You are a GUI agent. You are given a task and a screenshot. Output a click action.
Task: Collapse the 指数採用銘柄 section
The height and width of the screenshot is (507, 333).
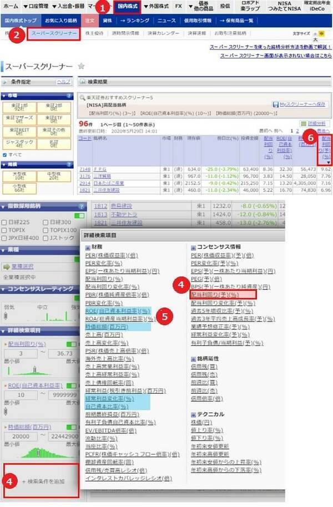[x=3, y=206]
